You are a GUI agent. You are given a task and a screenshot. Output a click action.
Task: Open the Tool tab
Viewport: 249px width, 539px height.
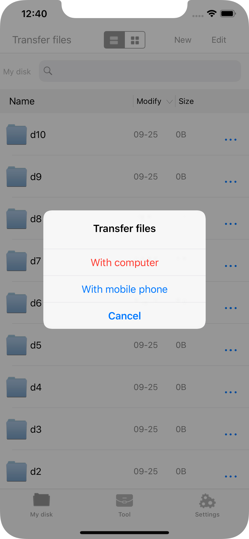coord(124,505)
